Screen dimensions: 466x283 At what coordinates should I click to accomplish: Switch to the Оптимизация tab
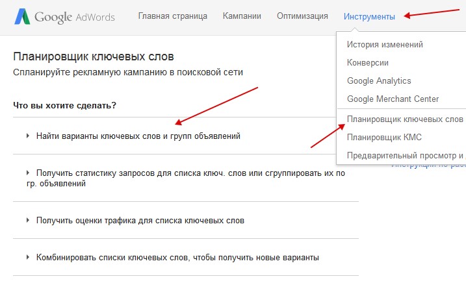coord(302,16)
